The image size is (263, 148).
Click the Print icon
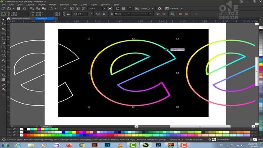(25, 8)
